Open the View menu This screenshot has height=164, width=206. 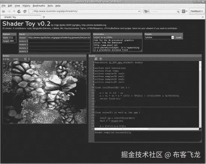[17, 6]
